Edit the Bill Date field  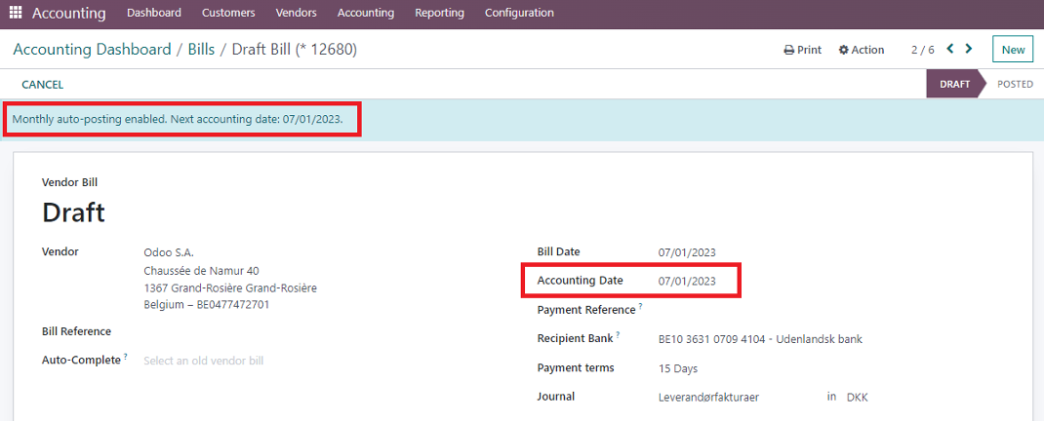687,252
